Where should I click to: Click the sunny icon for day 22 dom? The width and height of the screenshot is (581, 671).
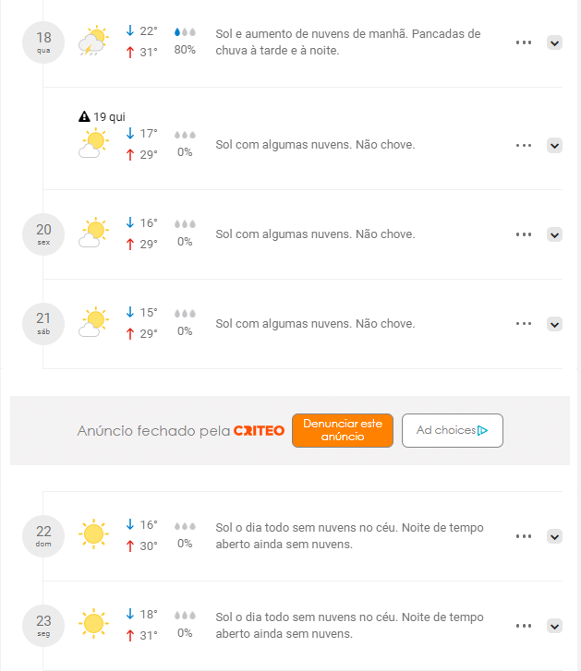click(x=93, y=534)
